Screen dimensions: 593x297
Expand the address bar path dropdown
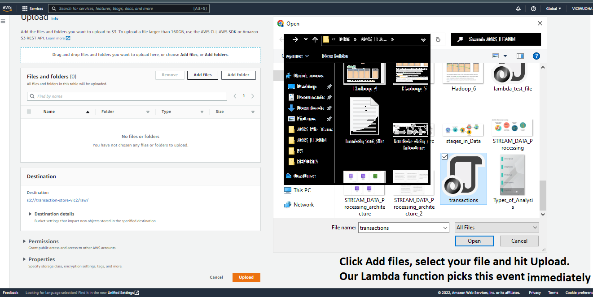tap(423, 39)
